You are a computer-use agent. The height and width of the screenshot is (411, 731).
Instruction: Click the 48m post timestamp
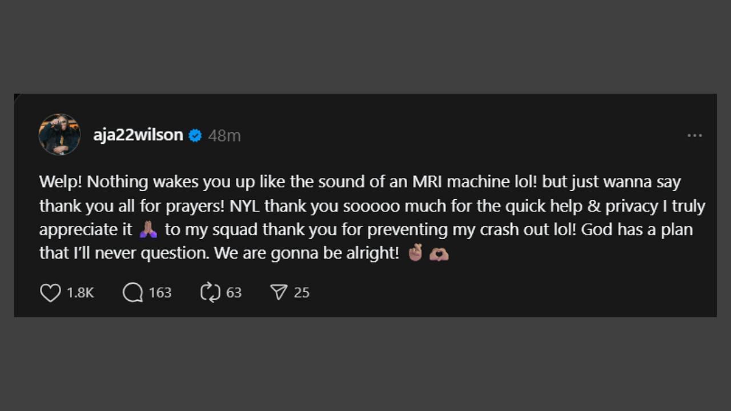click(x=224, y=136)
